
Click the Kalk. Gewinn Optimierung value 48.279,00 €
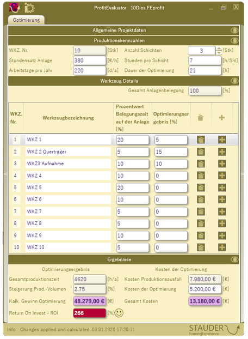coord(90,301)
